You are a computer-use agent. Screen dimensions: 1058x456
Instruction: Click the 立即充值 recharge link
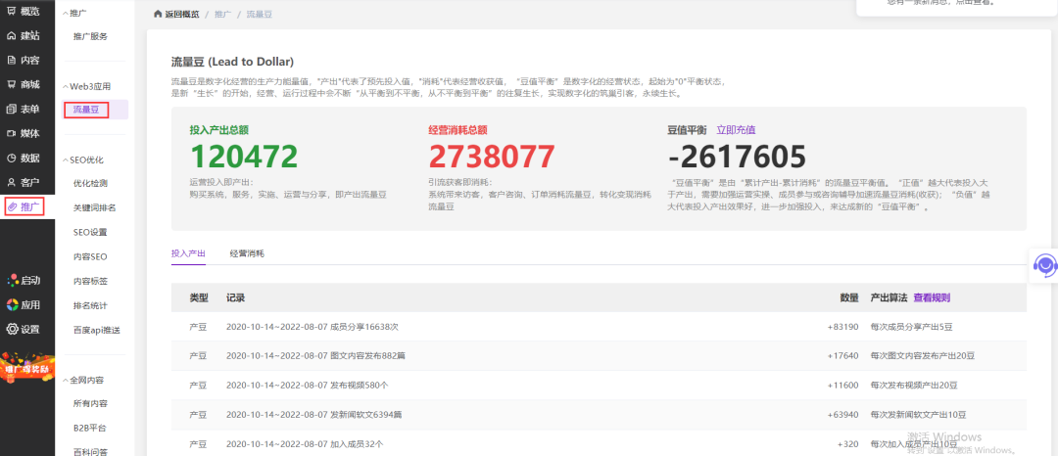pos(736,128)
